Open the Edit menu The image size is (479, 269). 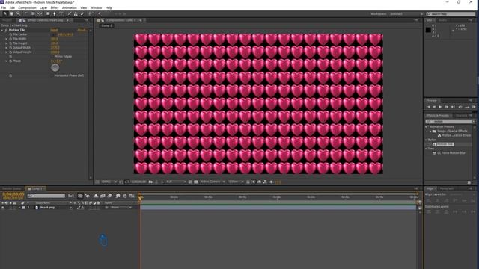coord(12,8)
